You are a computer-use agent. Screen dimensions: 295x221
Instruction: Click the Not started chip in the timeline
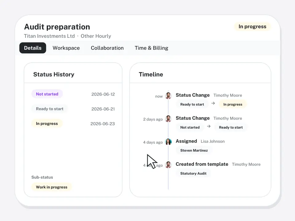[x=190, y=127]
